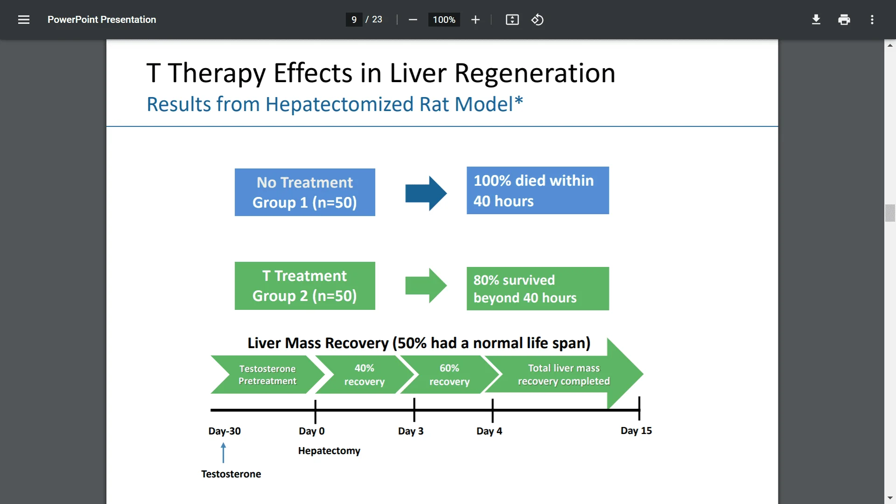896x504 pixels.
Task: Click the Day 0 timeline marker
Action: [x=315, y=411]
